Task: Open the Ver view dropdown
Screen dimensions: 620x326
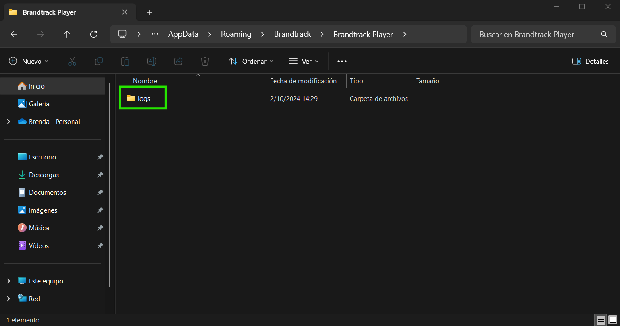Action: 303,61
